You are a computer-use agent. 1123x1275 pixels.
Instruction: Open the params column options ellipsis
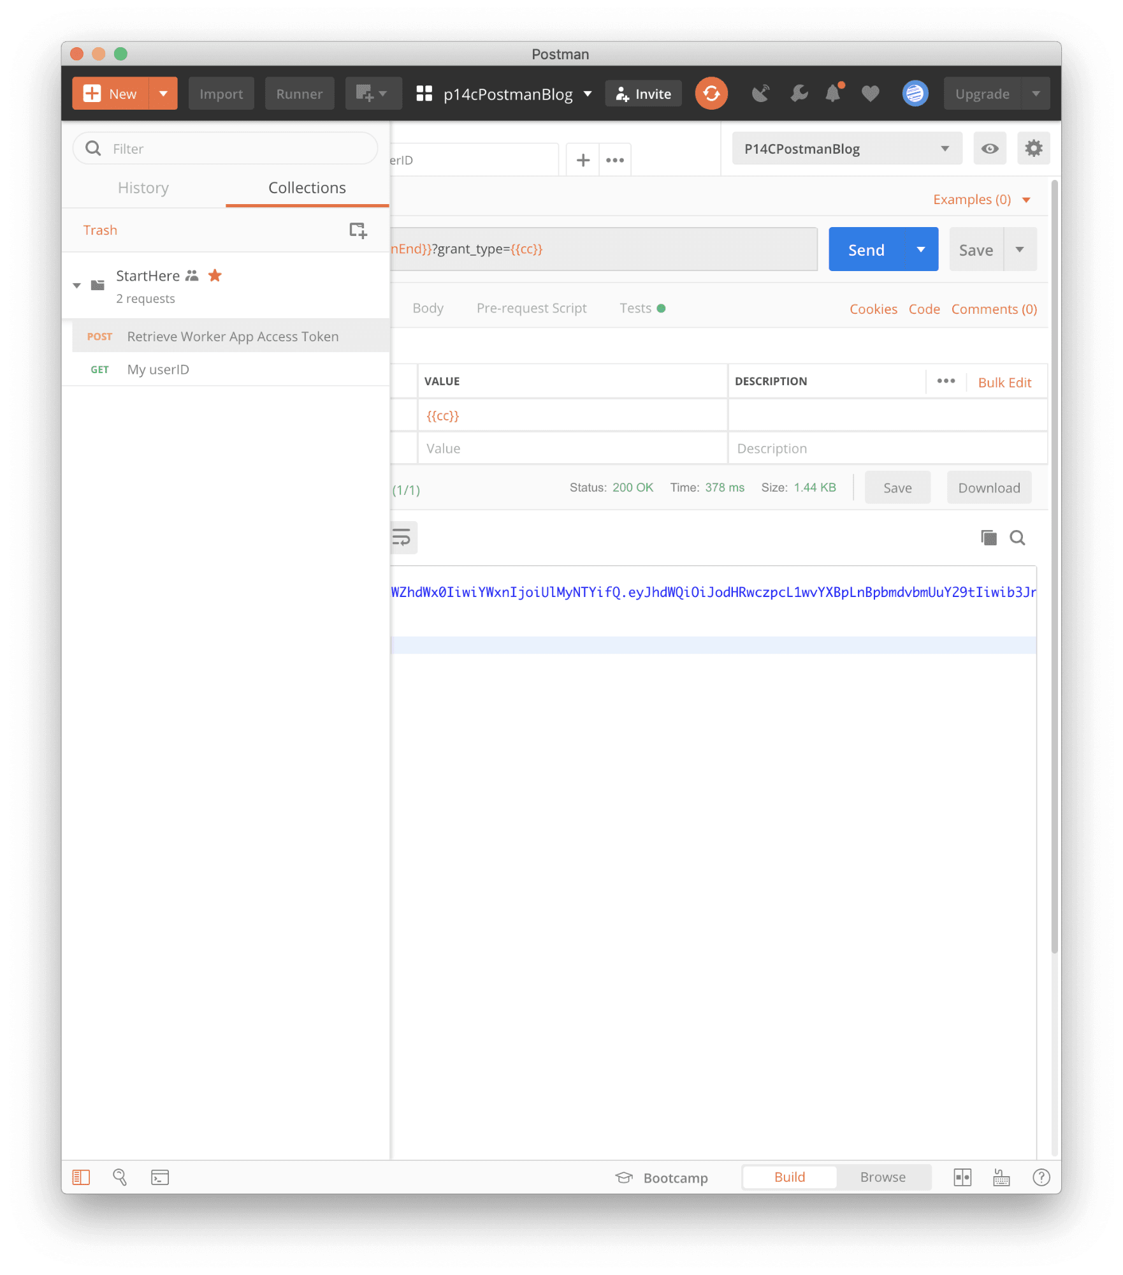tap(946, 381)
